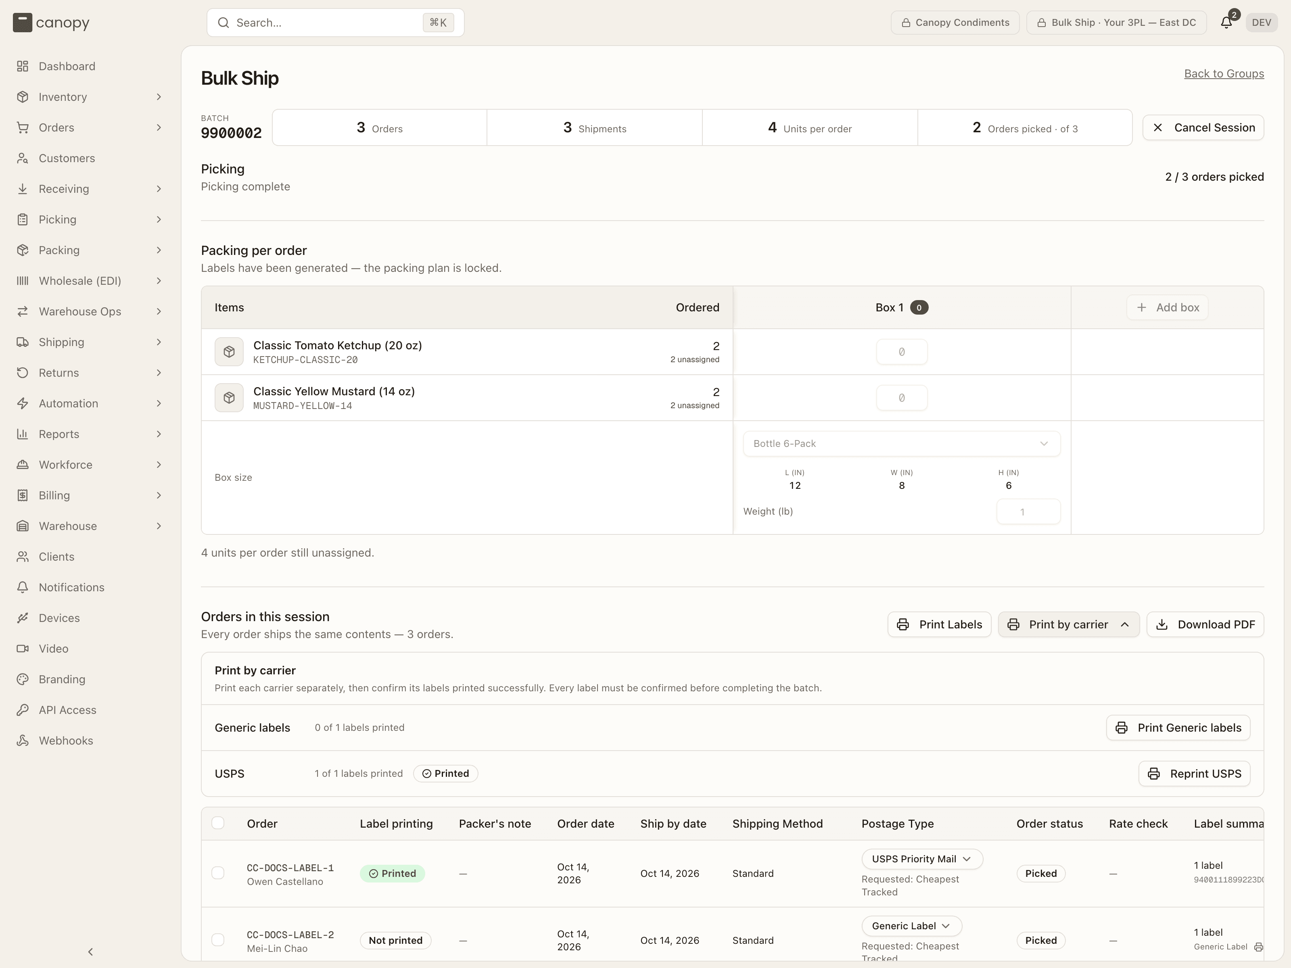The image size is (1291, 968).
Task: Click the Webhooks icon in sidebar
Action: pos(22,741)
